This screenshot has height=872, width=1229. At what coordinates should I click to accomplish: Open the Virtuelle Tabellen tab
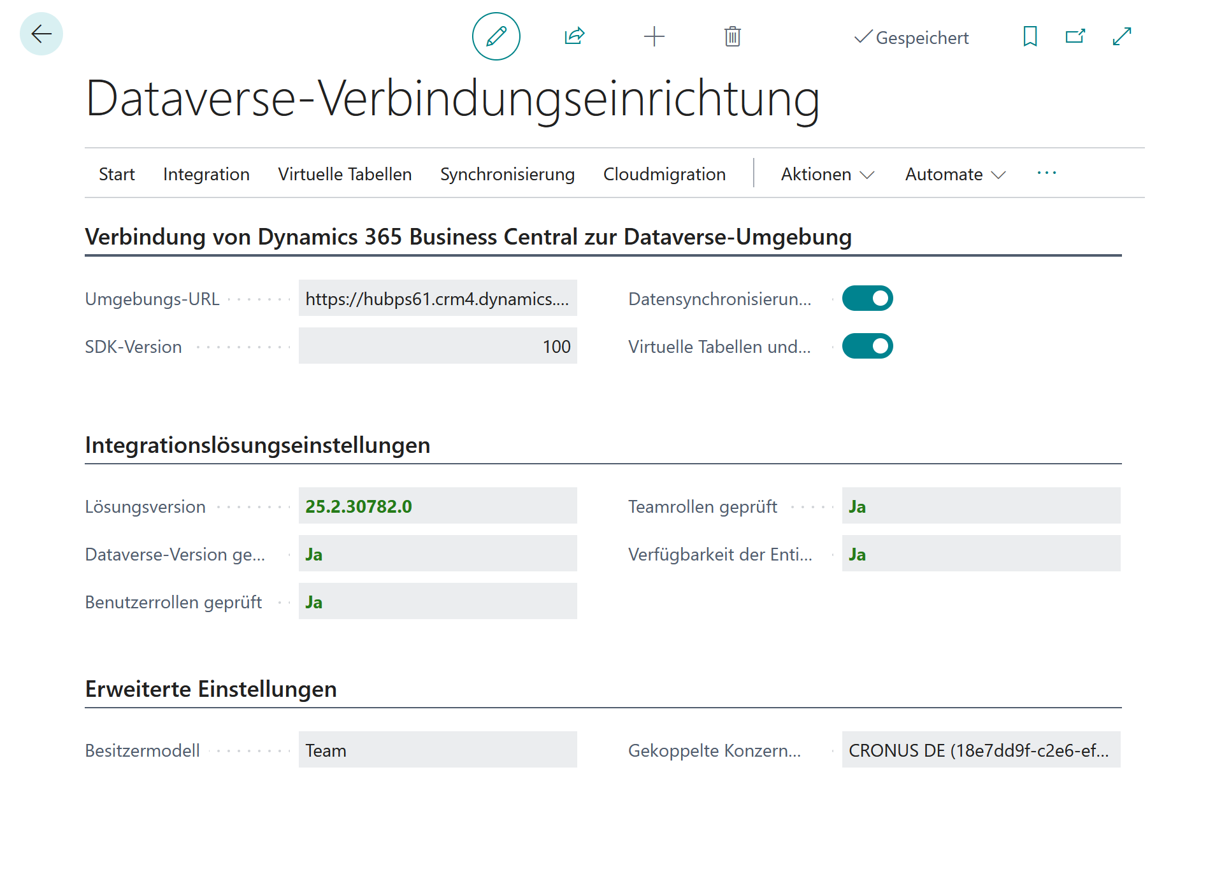click(345, 174)
